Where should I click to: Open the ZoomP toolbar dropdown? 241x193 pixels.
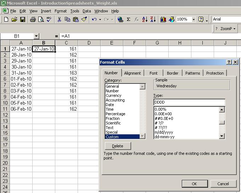(x=234, y=29)
